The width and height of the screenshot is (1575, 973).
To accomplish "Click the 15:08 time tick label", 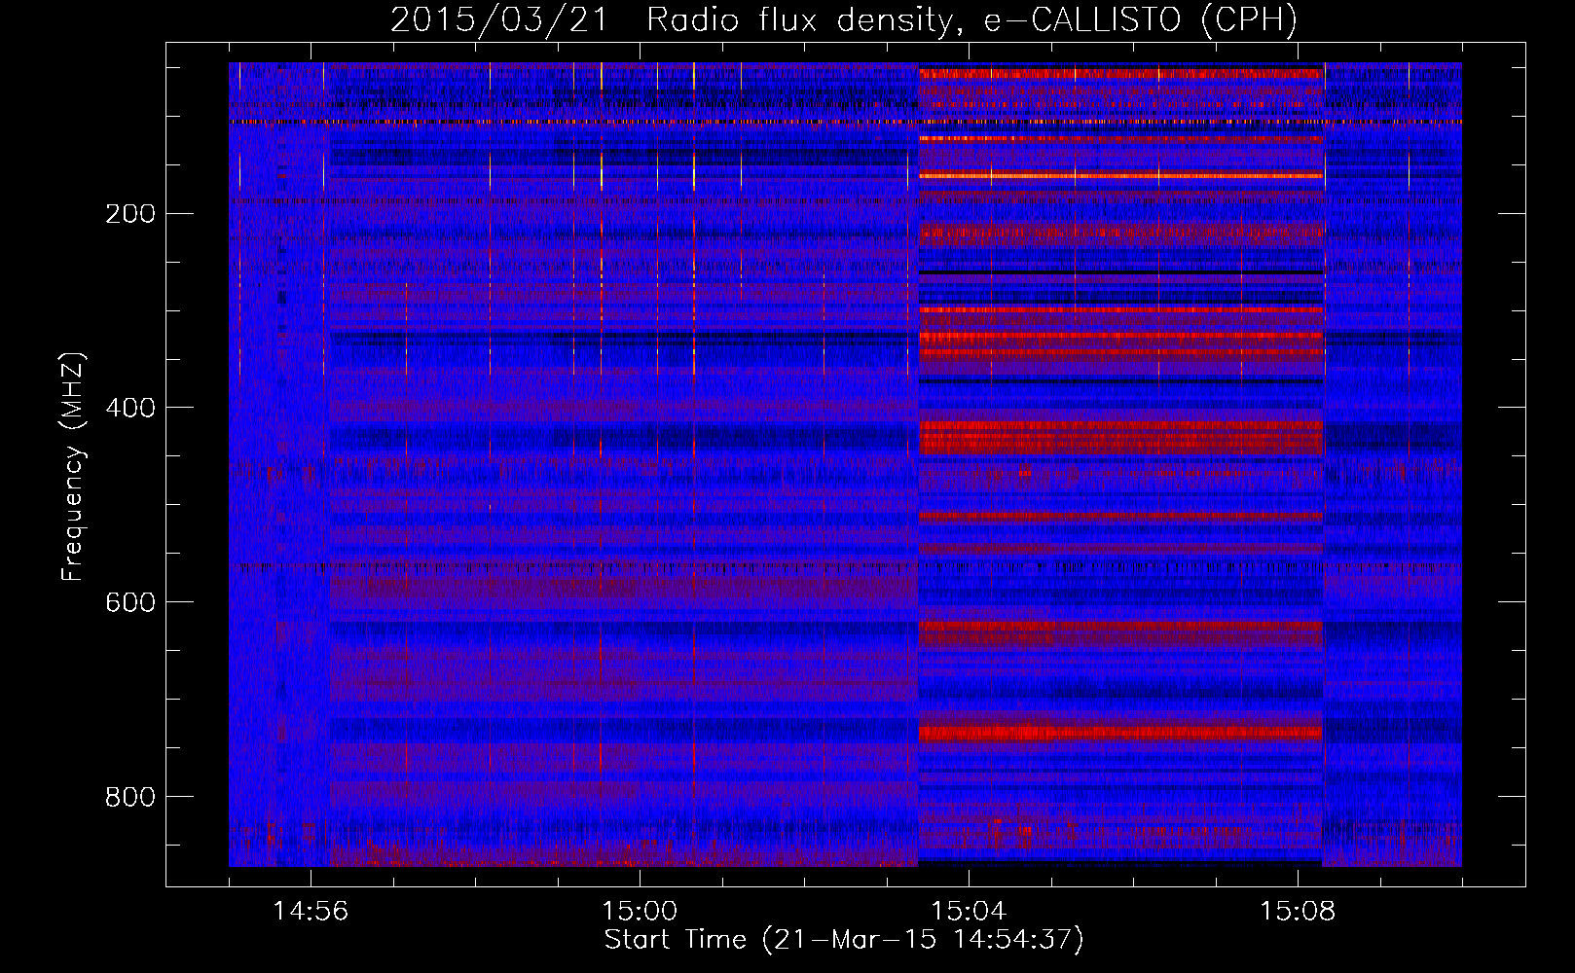I will coord(1298,912).
